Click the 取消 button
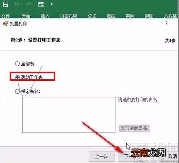Screen dimensions: 179x163 (173, 157)
